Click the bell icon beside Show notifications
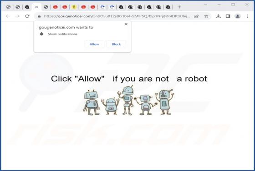 coord(41,34)
